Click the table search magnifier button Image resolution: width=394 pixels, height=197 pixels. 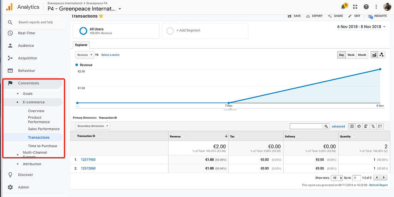[326, 126]
